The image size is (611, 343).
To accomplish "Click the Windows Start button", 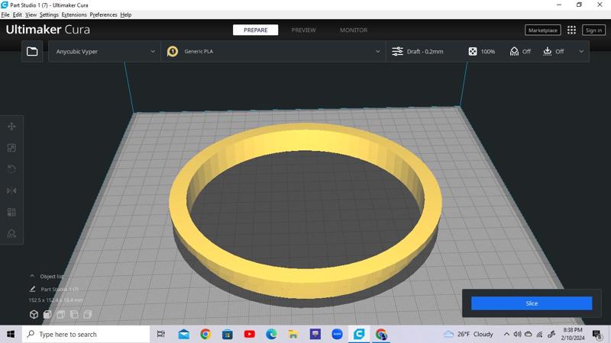I will click(11, 334).
